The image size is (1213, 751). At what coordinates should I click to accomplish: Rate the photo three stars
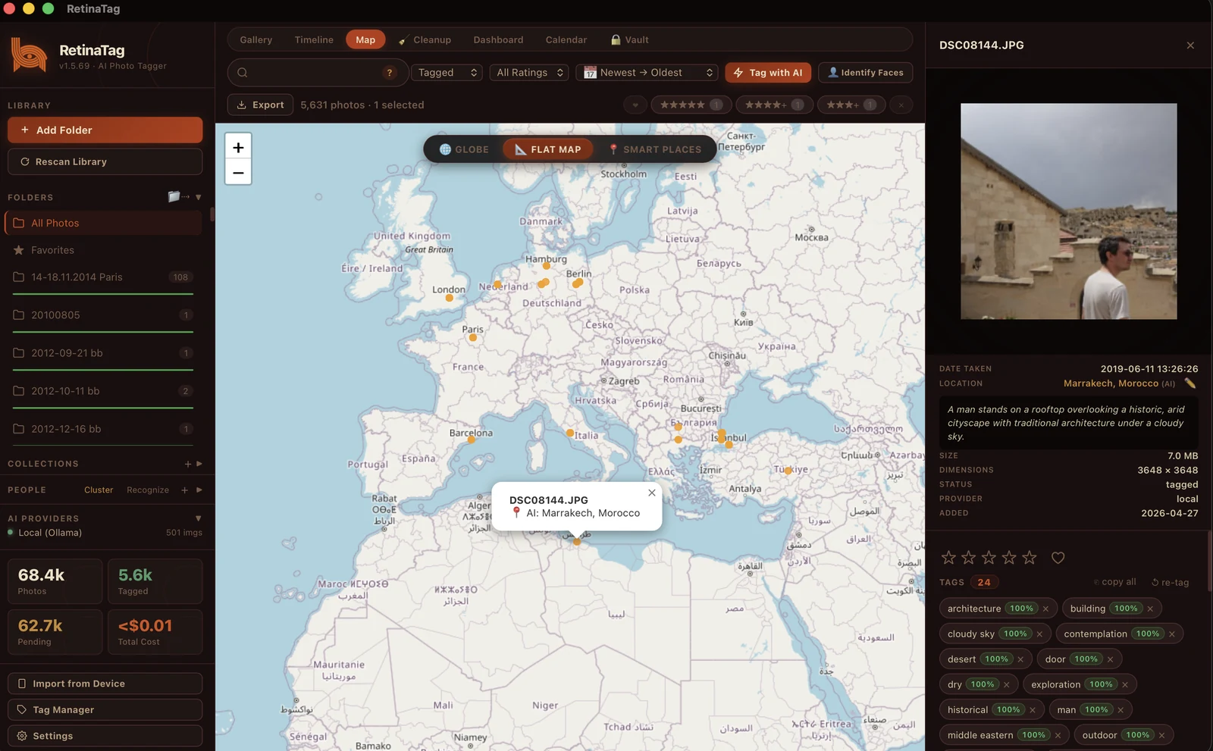click(989, 558)
